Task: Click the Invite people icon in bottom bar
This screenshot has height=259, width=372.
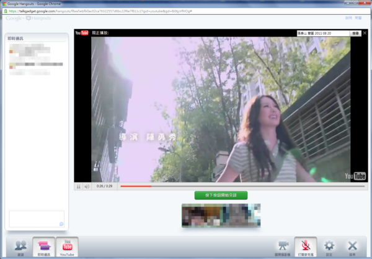Action: point(20,247)
